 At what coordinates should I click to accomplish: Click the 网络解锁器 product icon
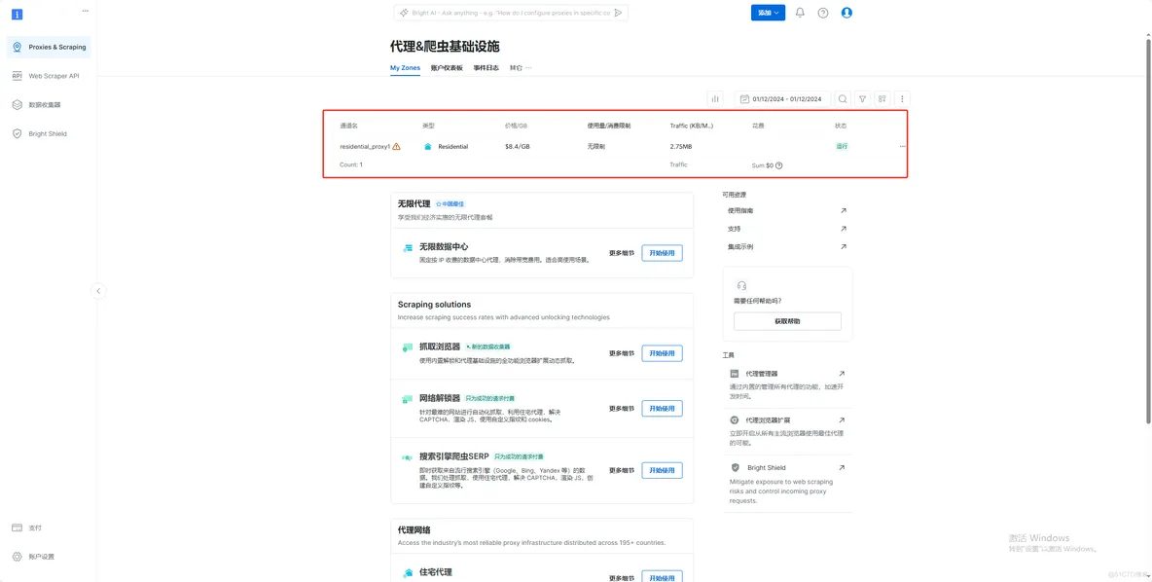(x=407, y=399)
